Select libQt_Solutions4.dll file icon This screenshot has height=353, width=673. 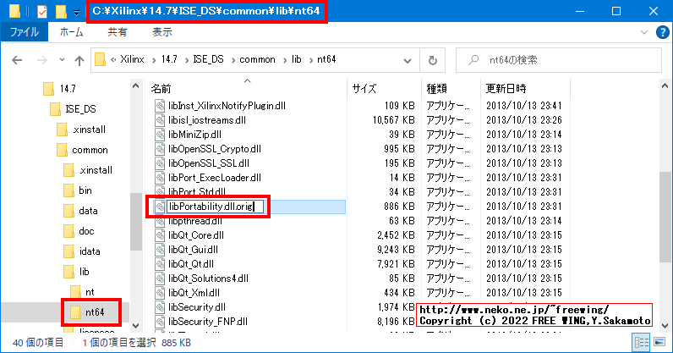[160, 279]
